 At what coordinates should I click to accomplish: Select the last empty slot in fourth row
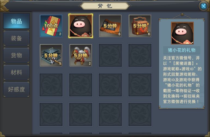(x=140, y=114)
